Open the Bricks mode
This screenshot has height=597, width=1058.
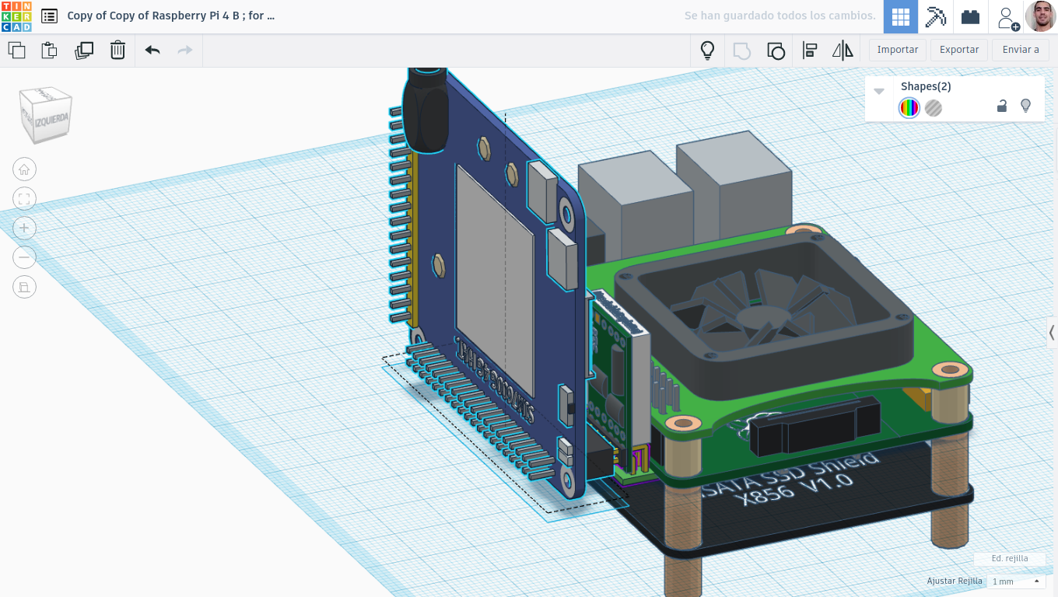click(970, 17)
